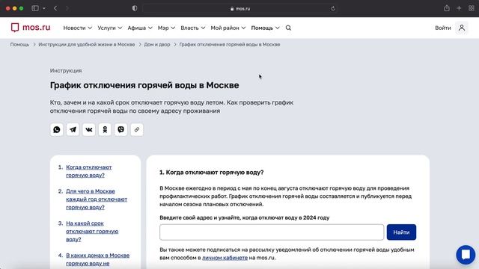479x269 pixels.
Task: Click the Инструкция label
Action: coord(66,70)
